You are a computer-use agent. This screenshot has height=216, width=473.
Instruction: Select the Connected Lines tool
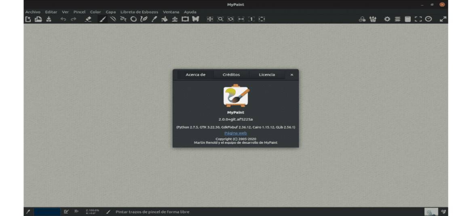(x=123, y=19)
